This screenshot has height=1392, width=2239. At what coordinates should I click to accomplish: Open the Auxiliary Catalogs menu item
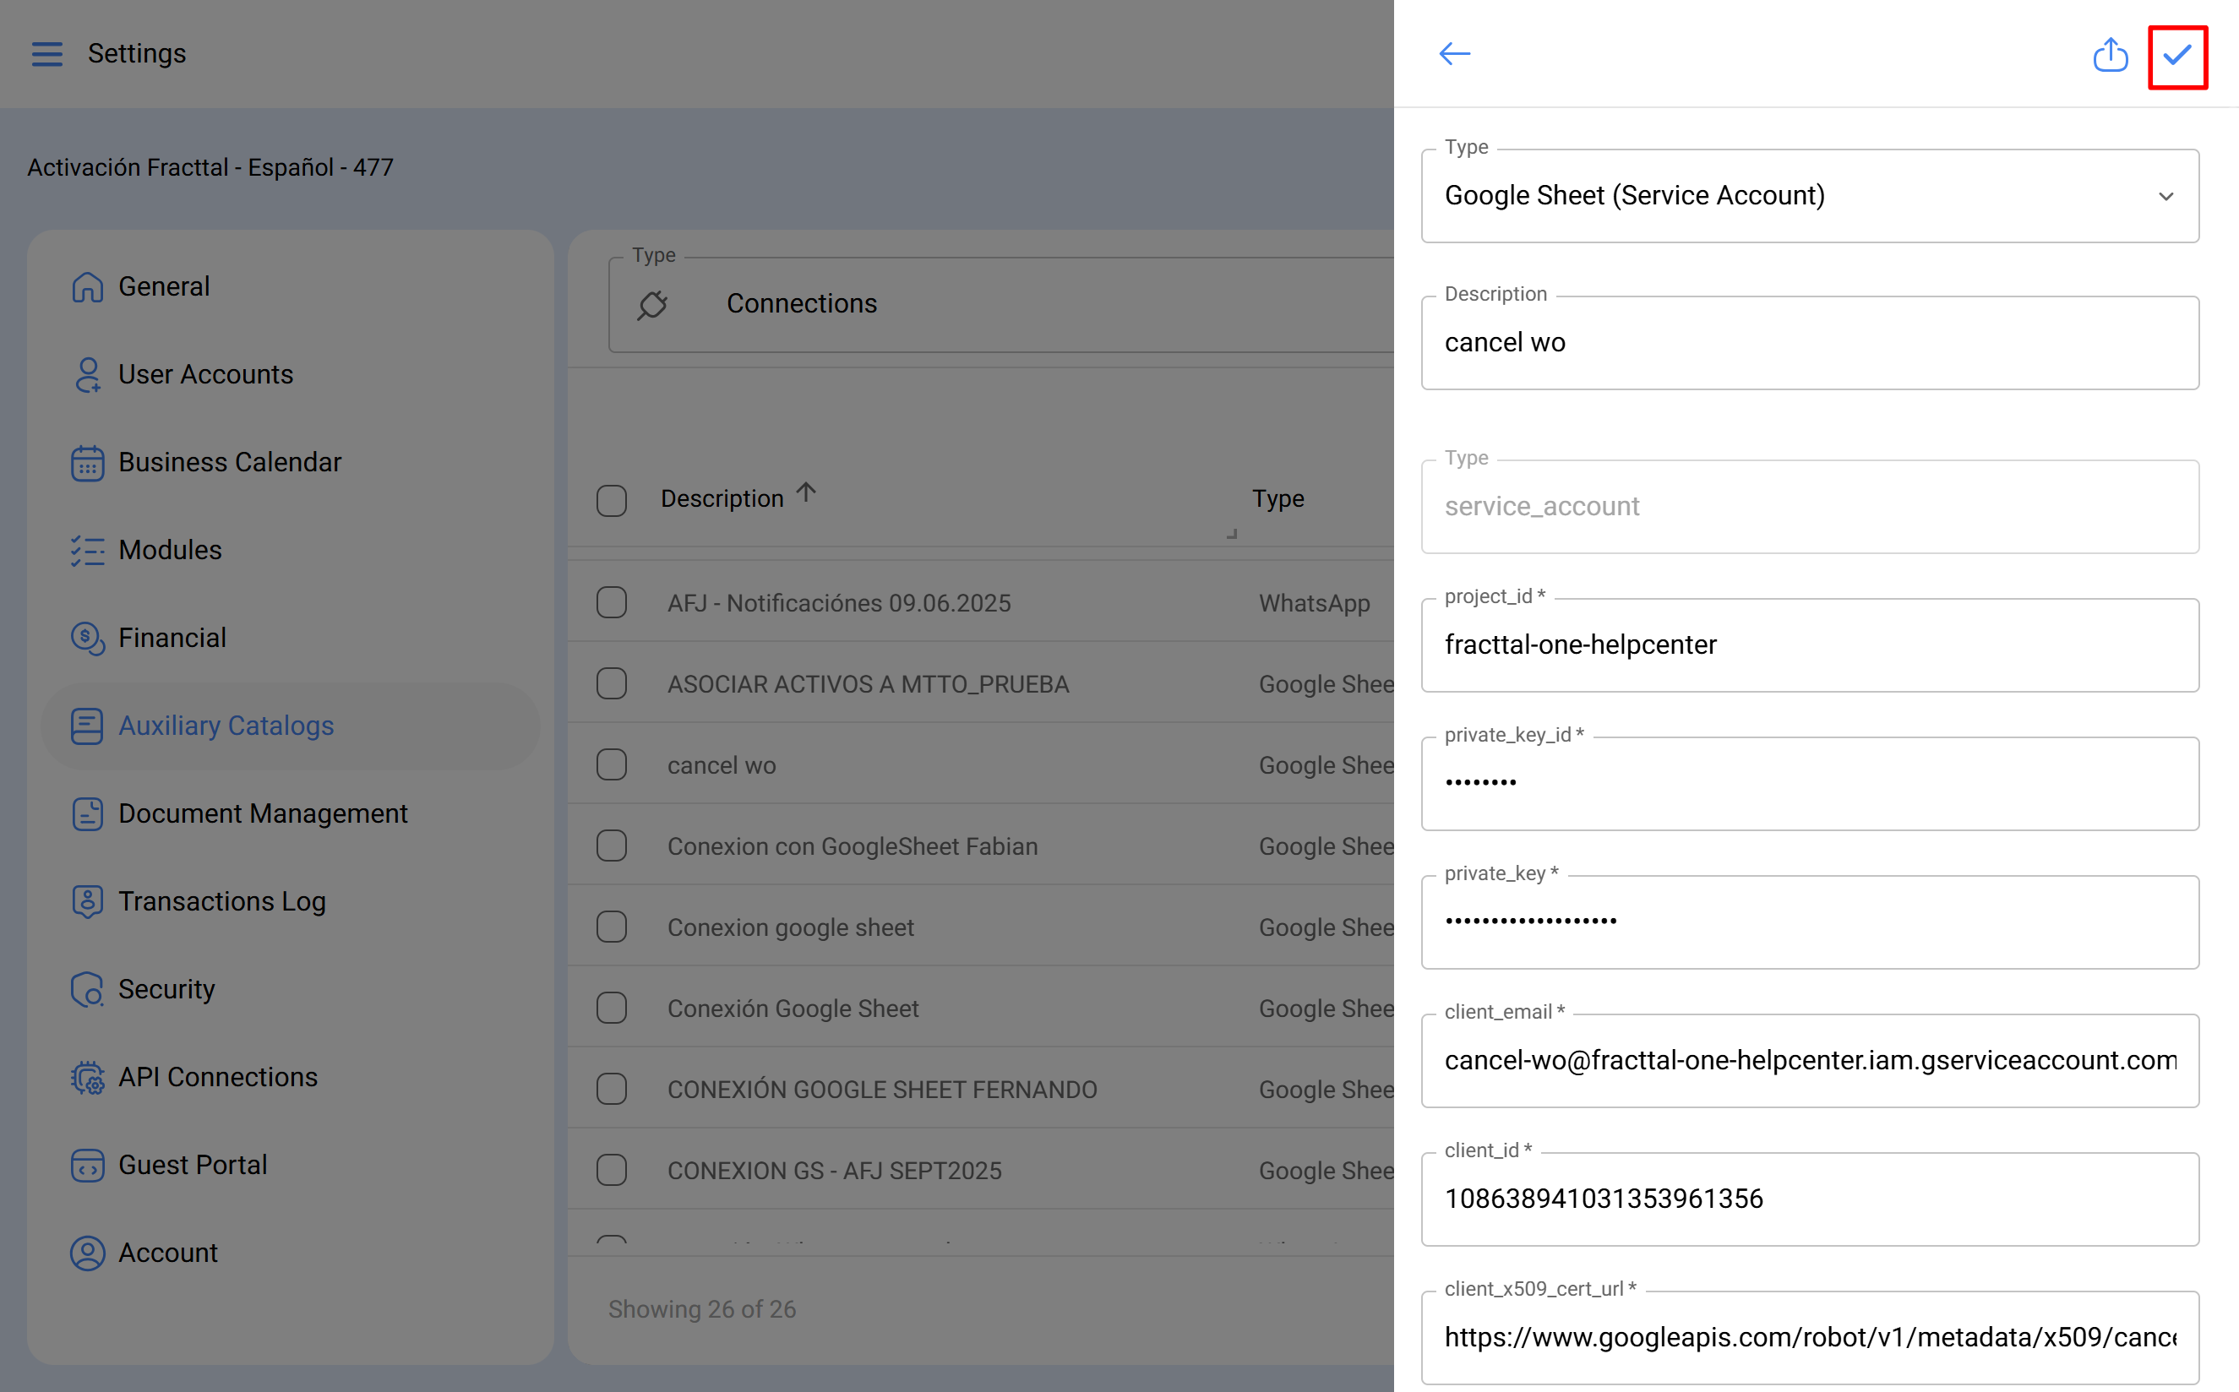tap(226, 726)
